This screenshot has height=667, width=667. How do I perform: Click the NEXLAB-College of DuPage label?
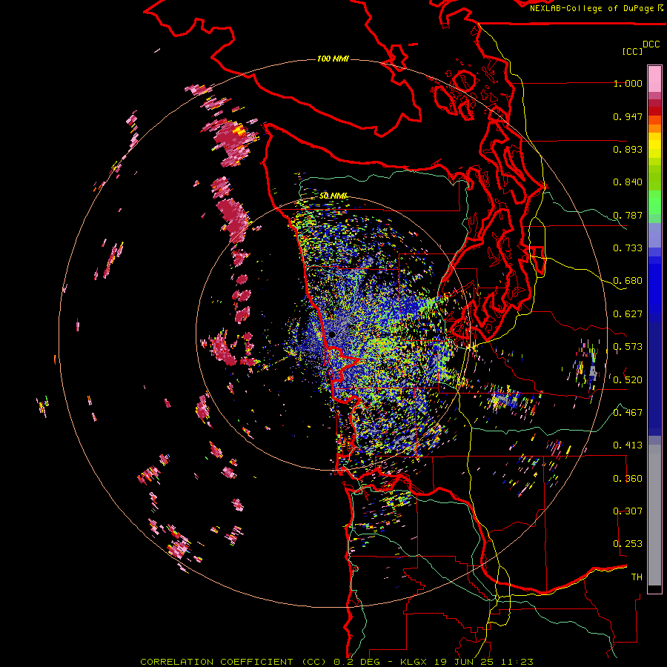[x=596, y=8]
